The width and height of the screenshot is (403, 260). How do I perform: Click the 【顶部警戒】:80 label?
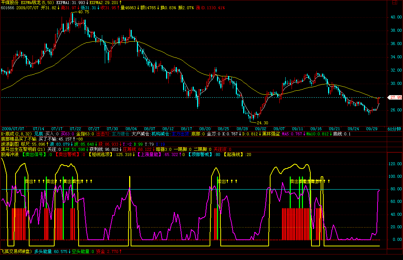(204, 155)
